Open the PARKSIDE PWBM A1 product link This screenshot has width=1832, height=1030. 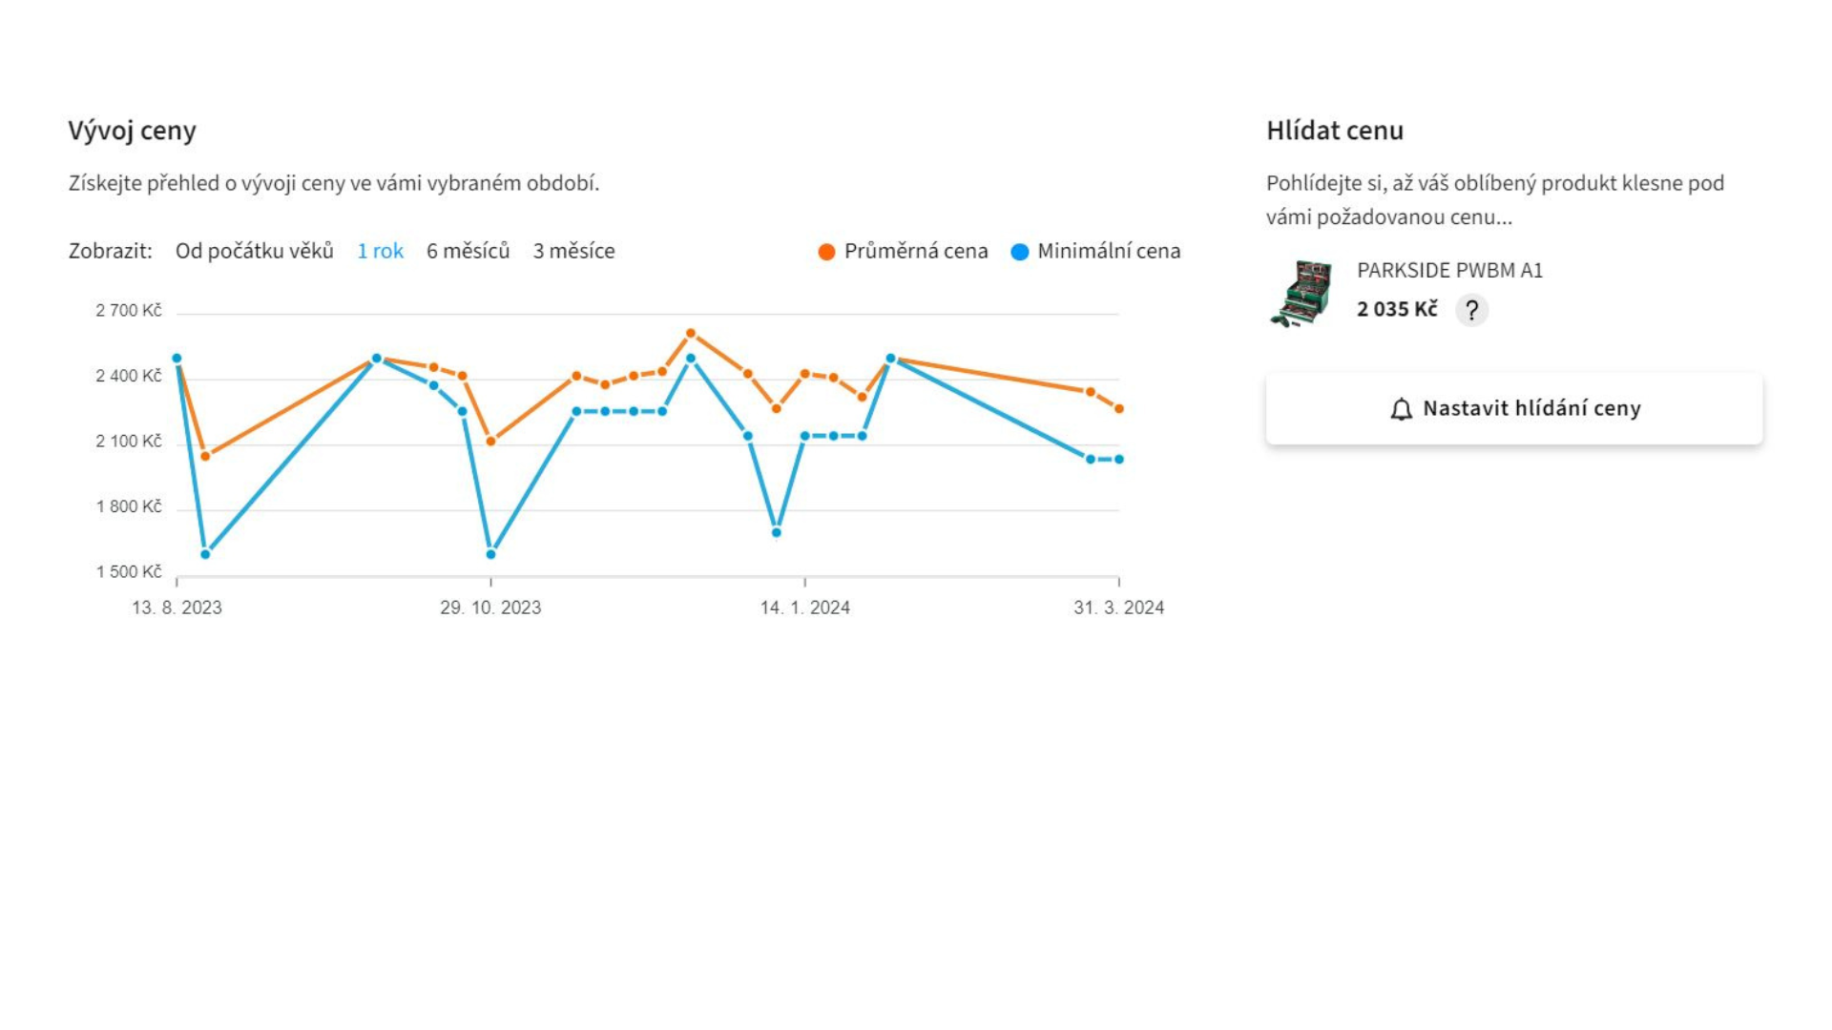pos(1448,270)
